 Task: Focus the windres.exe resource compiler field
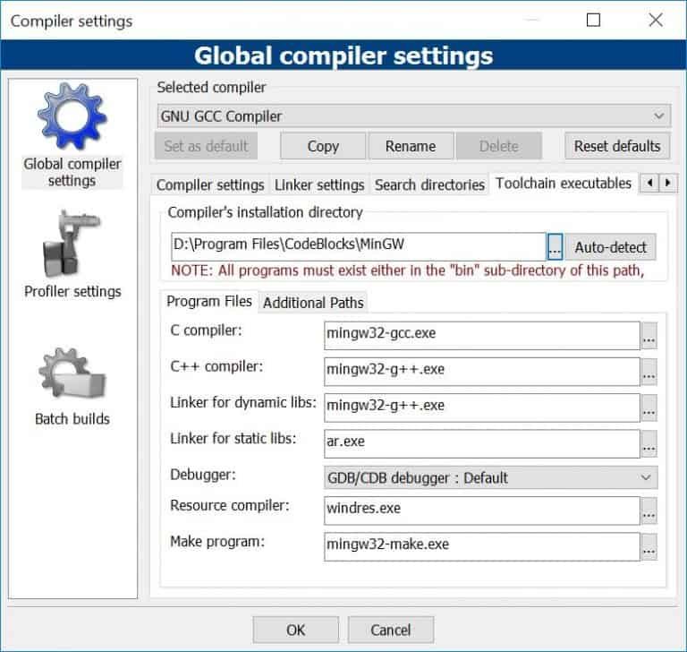pos(482,510)
